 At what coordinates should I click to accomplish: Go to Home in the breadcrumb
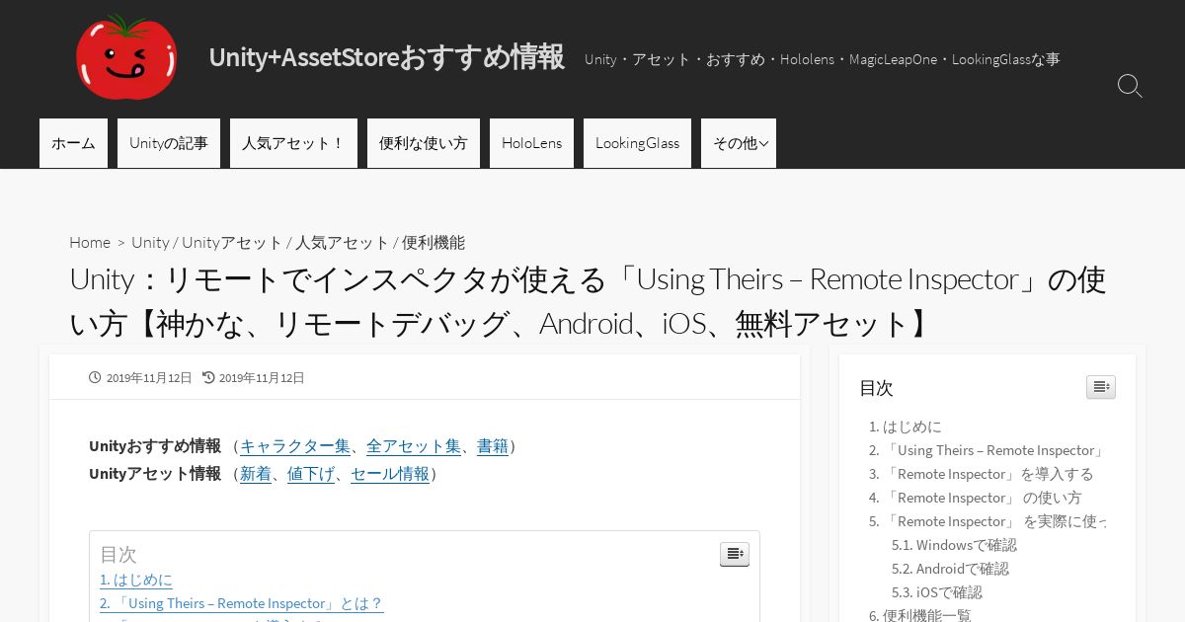pyautogui.click(x=90, y=242)
